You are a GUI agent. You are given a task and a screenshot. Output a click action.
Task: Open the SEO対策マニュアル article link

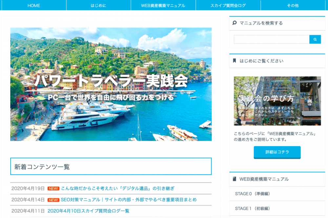(129, 200)
